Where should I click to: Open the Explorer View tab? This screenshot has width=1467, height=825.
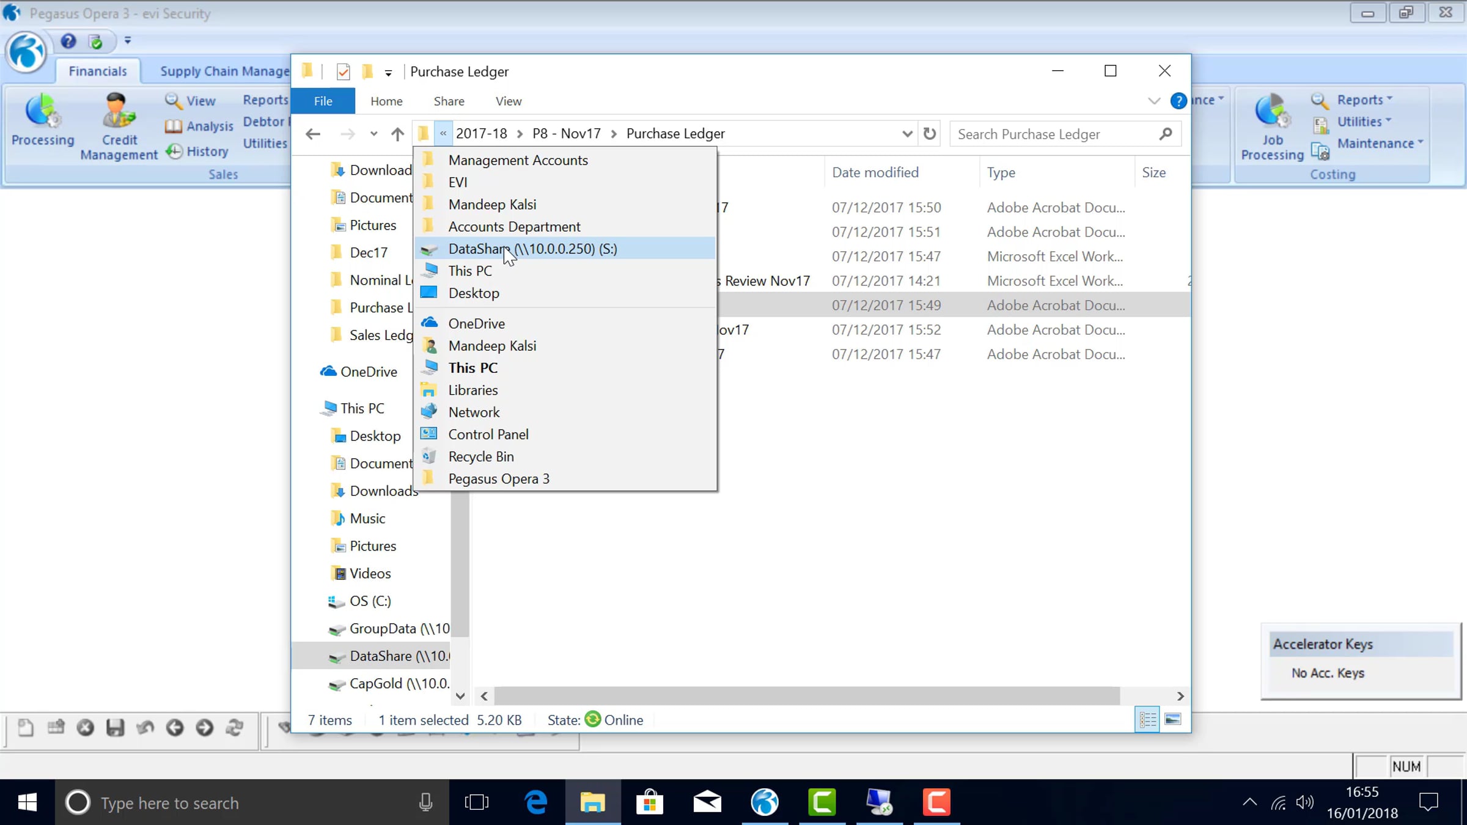[509, 101]
